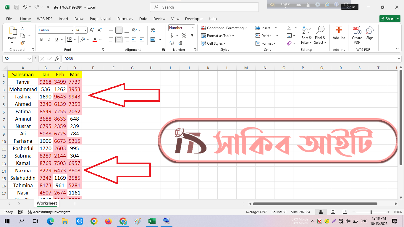Click the red Font Color swatch
This screenshot has height=227, width=404.
pos(95,40)
